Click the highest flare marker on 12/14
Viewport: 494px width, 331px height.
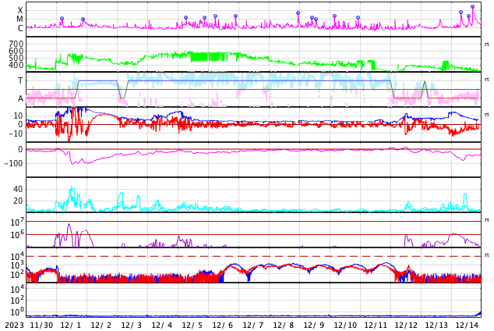tap(472, 6)
